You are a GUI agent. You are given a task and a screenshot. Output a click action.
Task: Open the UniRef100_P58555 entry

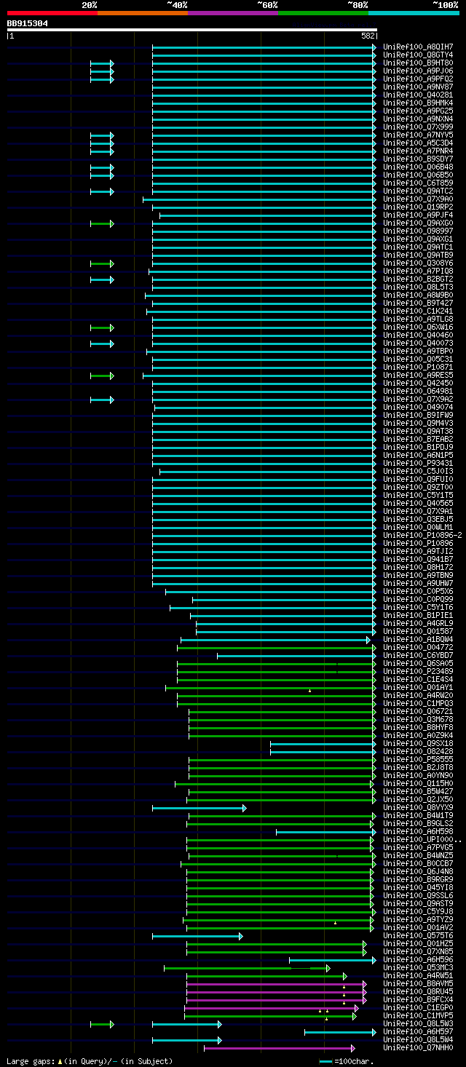(x=418, y=759)
